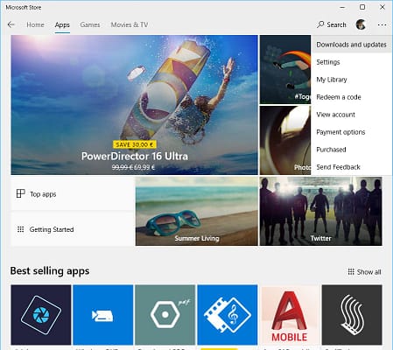Screen dimensions: 393x350
Task: Open Settings from the menu
Action: 351,62
